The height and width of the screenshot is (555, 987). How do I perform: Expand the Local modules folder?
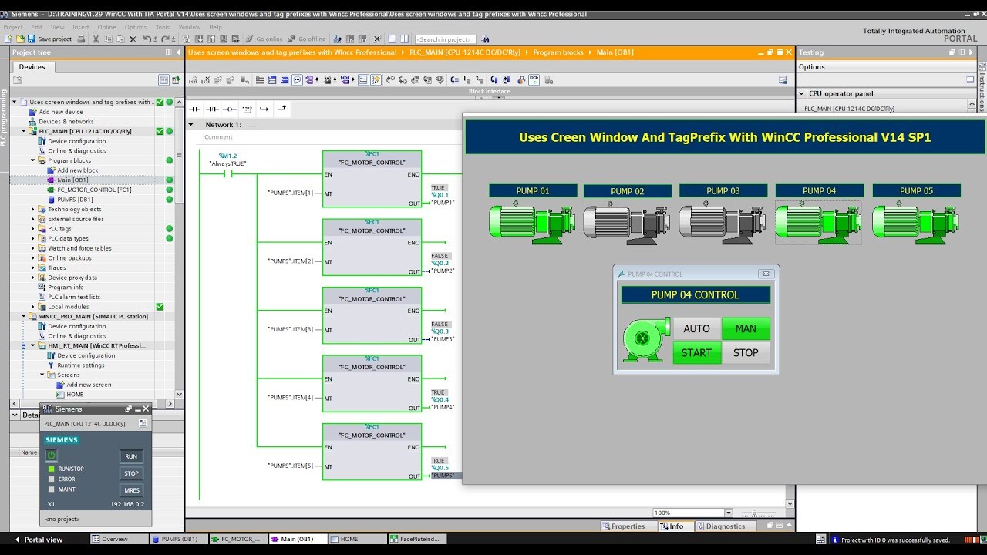point(33,307)
